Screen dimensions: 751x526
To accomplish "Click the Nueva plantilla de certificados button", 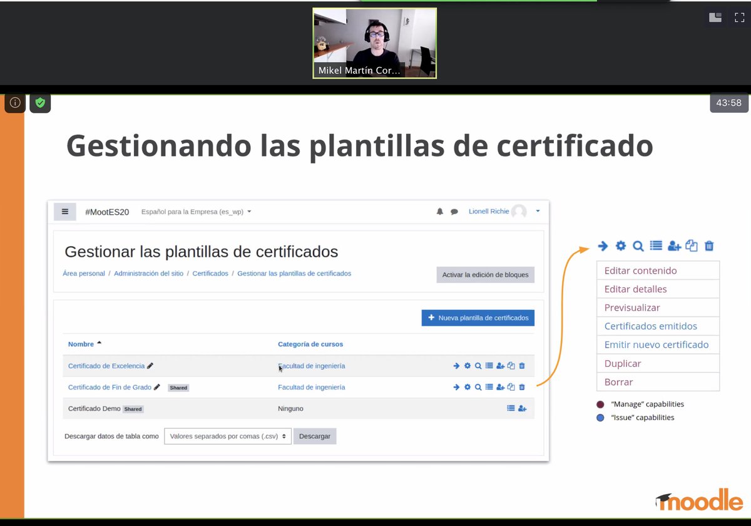I will 478,317.
